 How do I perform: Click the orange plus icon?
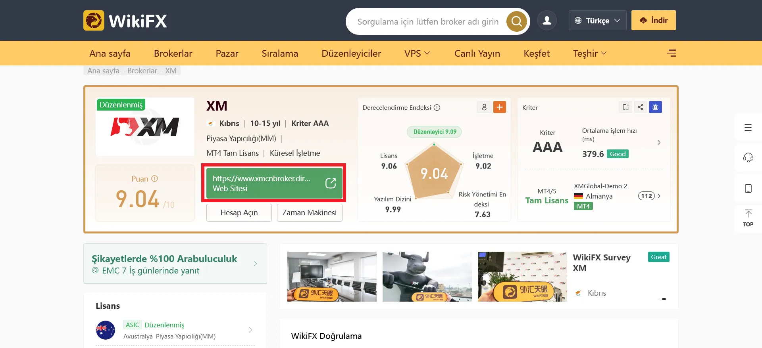[500, 107]
